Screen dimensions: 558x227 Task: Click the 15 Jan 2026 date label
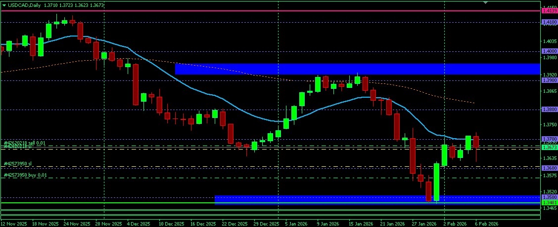click(361, 224)
